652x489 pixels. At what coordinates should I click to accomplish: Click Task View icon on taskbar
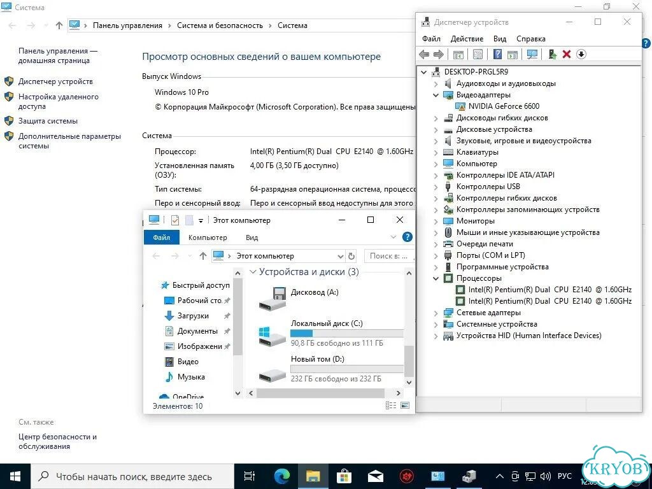(250, 476)
